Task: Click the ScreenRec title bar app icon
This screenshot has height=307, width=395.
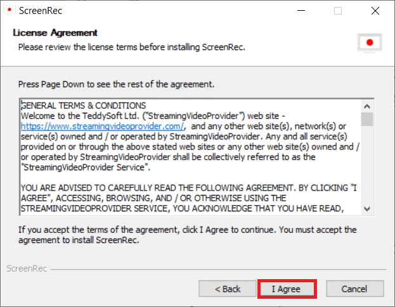Action: (x=10, y=11)
